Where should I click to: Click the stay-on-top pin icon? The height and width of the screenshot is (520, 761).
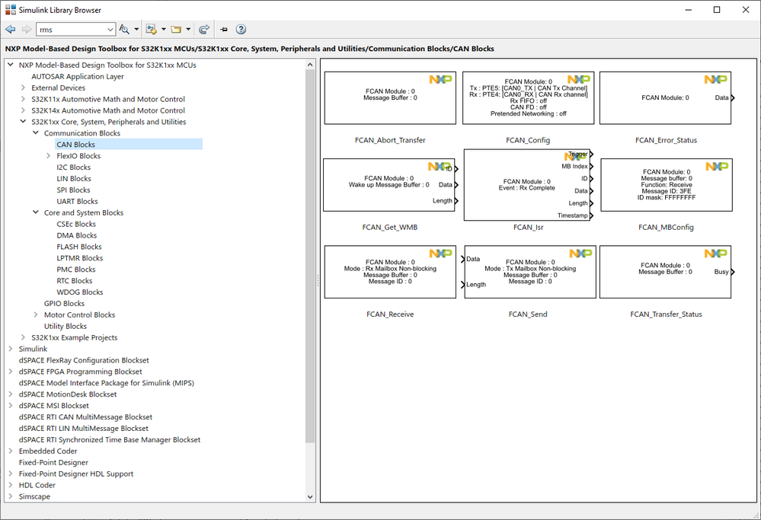224,30
